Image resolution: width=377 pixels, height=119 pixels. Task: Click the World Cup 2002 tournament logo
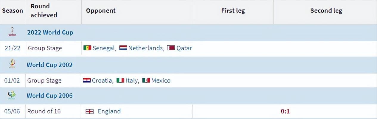(12, 65)
